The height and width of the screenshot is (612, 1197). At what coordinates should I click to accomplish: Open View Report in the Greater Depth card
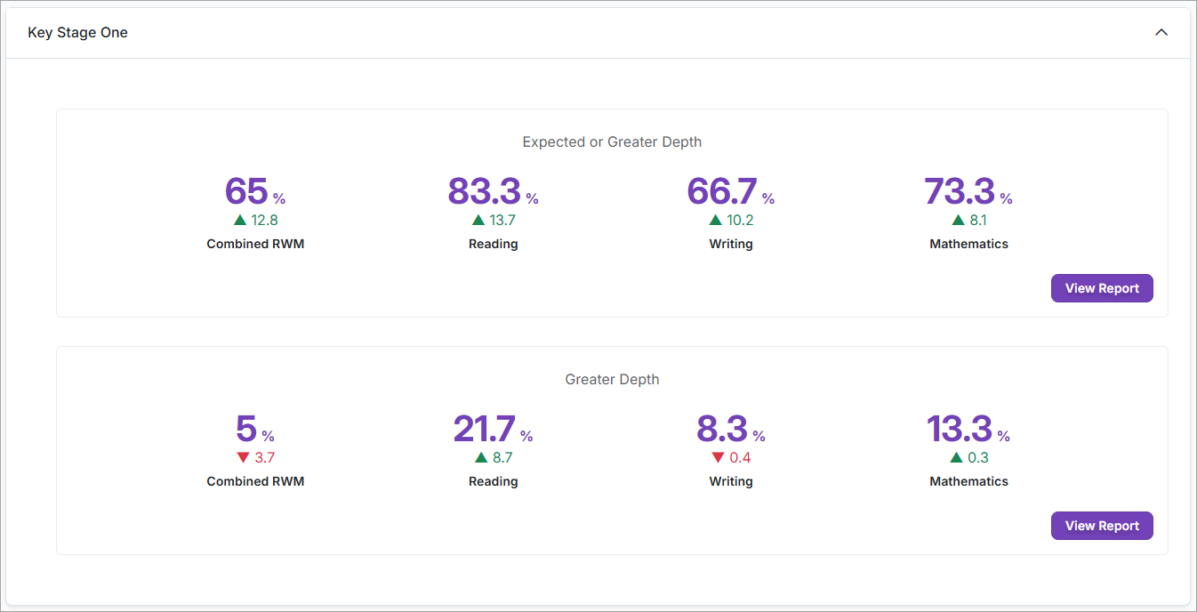pos(1102,526)
